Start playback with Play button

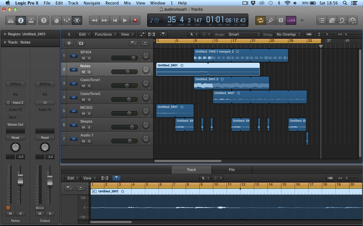coord(125,20)
